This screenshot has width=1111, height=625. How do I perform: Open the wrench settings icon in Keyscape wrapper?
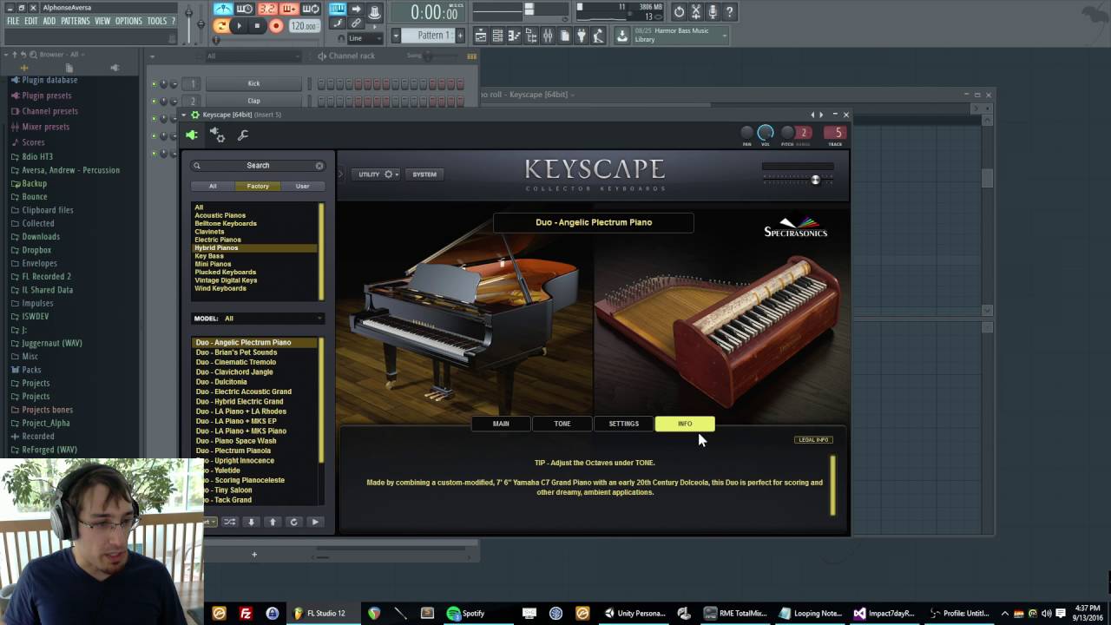tap(243, 135)
